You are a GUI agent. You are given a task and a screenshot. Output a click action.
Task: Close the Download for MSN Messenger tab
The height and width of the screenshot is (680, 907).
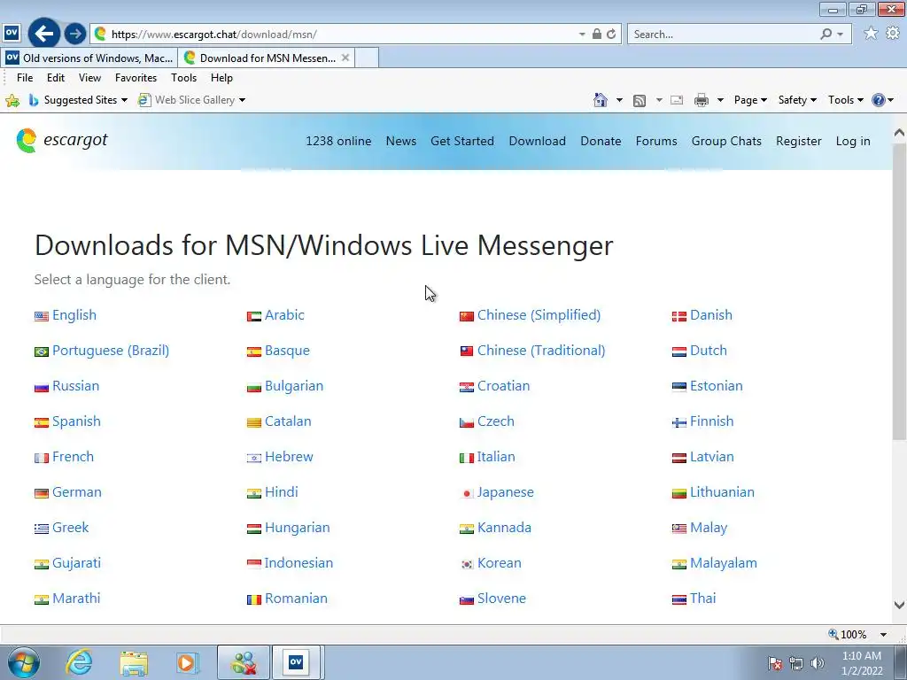[345, 58]
